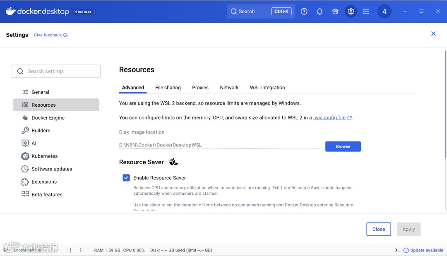
Task: Toggle Enable Resource Saver checkbox
Action: tap(126, 178)
